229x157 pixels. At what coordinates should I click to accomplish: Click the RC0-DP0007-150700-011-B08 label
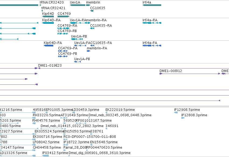point(90,137)
